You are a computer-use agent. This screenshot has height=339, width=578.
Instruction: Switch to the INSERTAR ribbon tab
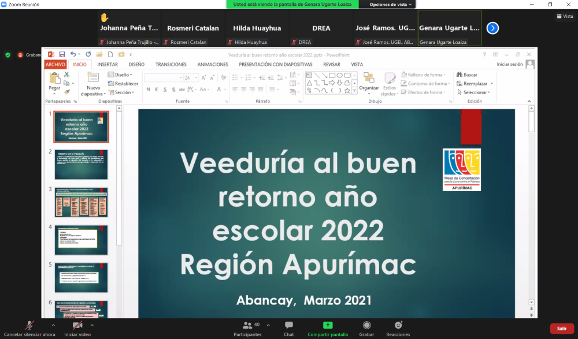coord(108,65)
